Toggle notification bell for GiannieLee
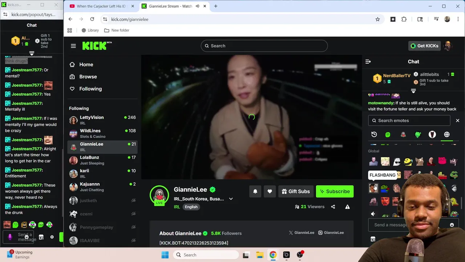 tap(255, 191)
